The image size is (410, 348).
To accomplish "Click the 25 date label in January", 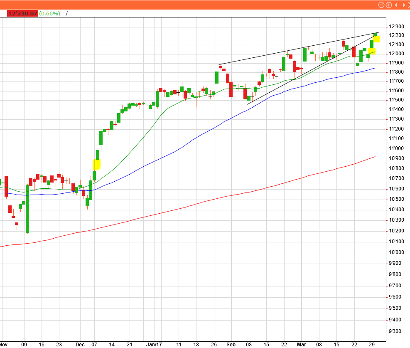I will tap(214, 345).
